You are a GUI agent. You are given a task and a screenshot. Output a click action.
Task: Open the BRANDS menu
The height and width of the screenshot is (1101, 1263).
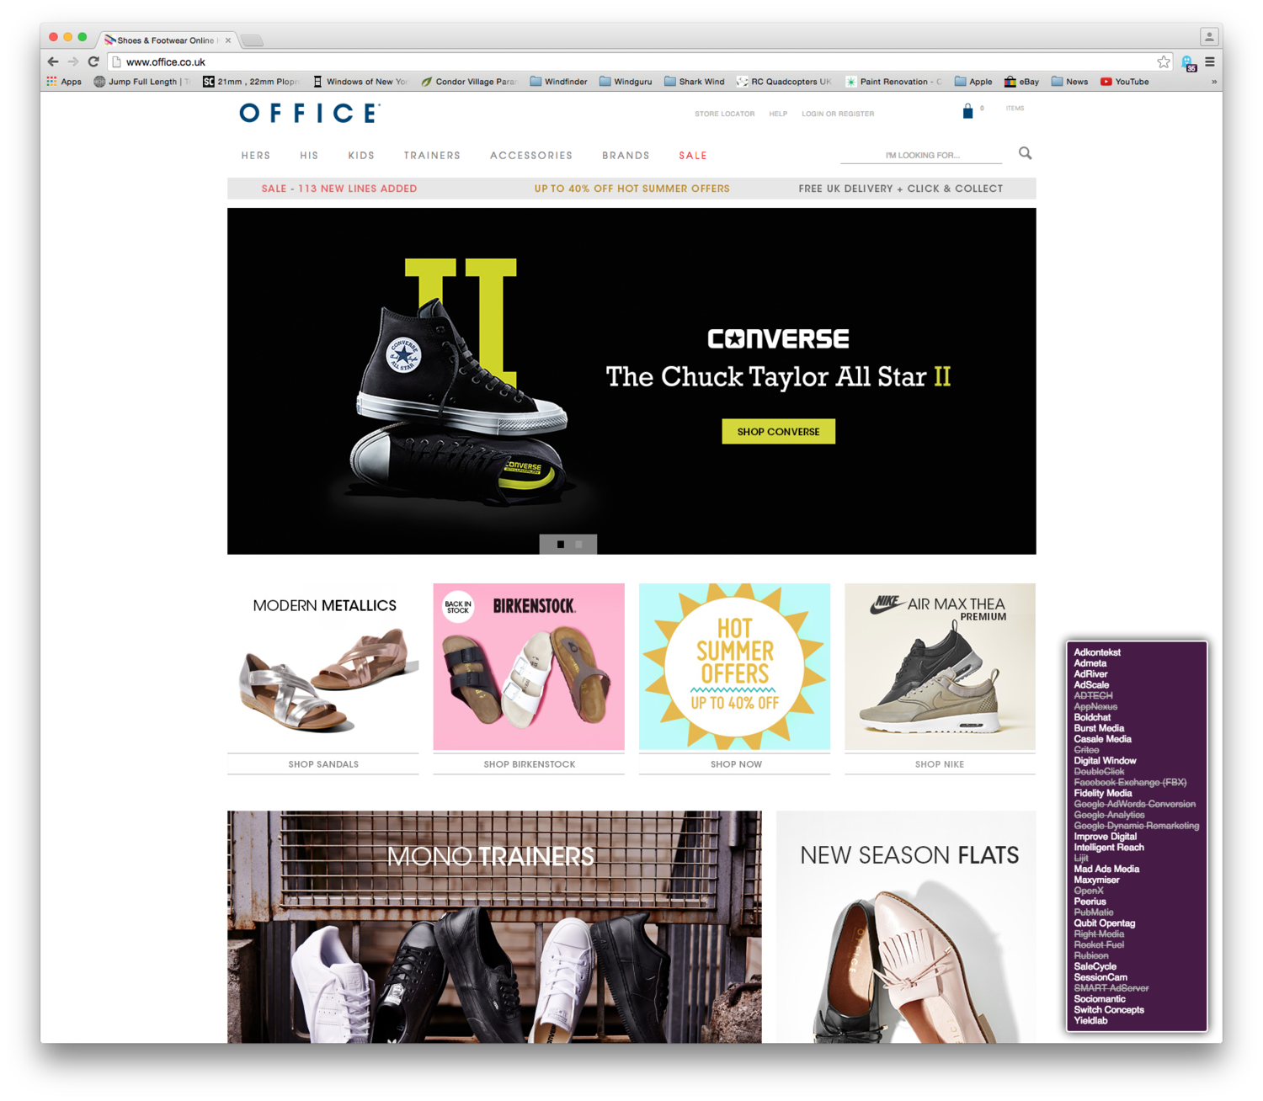coord(626,156)
